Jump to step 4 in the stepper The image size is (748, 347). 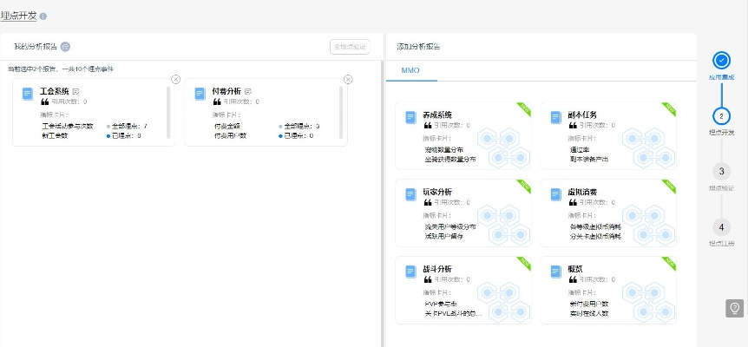click(x=721, y=226)
